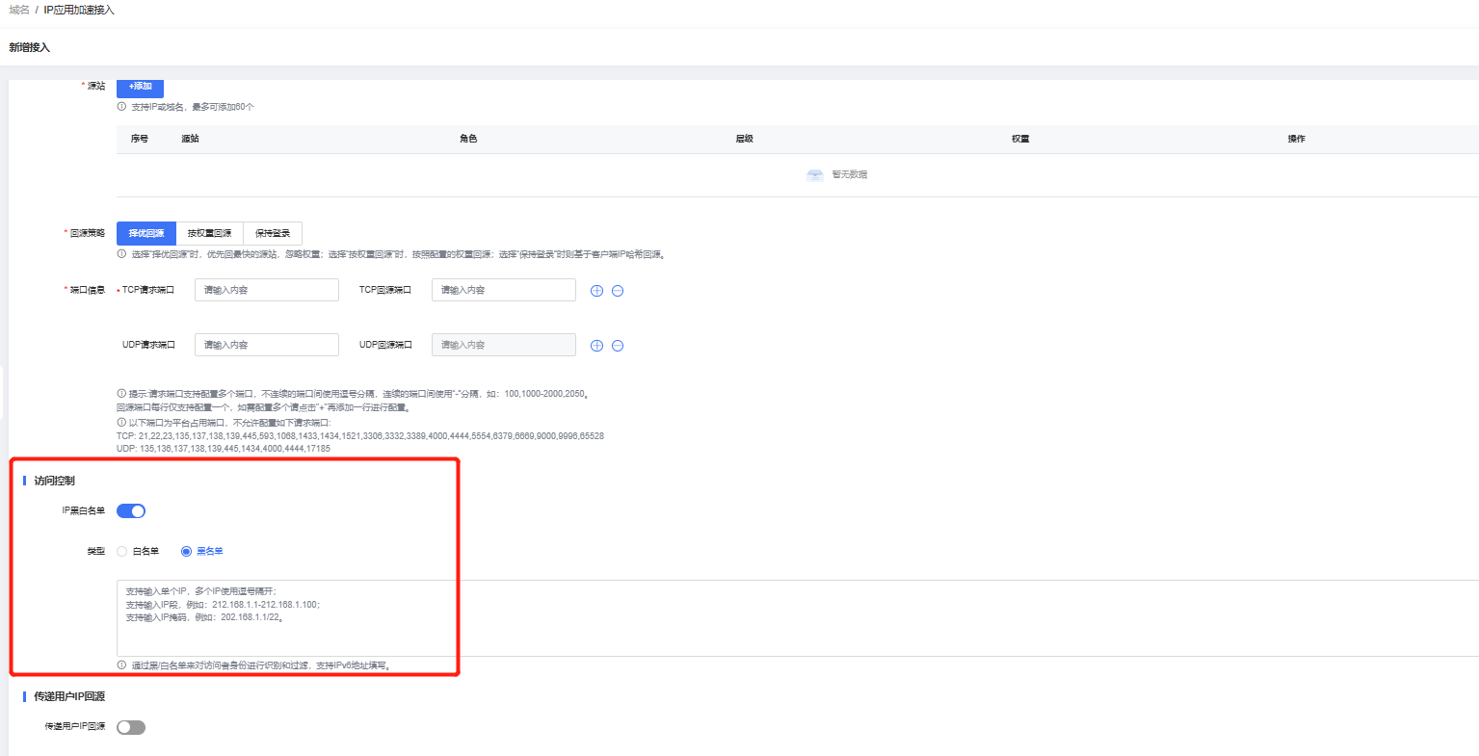This screenshot has height=756, width=1479.
Task: Click the 域名 breadcrumb link
Action: [x=19, y=10]
